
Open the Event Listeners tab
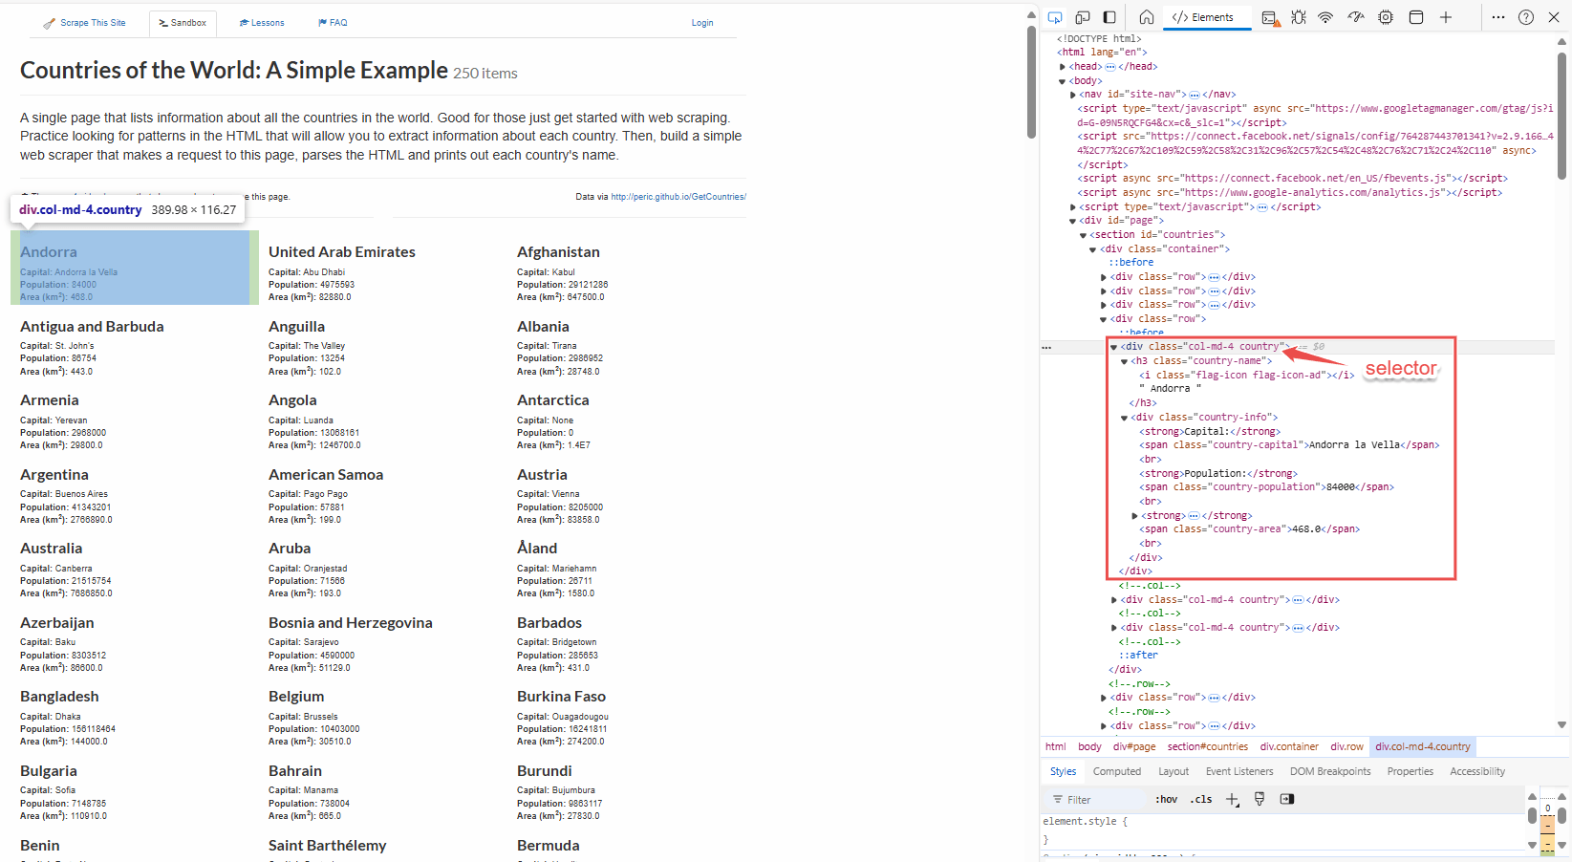1238,771
